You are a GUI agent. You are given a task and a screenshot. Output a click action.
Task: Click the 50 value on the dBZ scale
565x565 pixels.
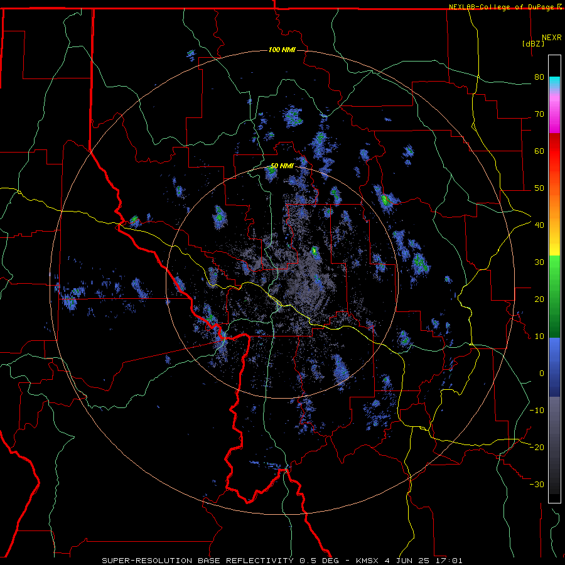(539, 188)
